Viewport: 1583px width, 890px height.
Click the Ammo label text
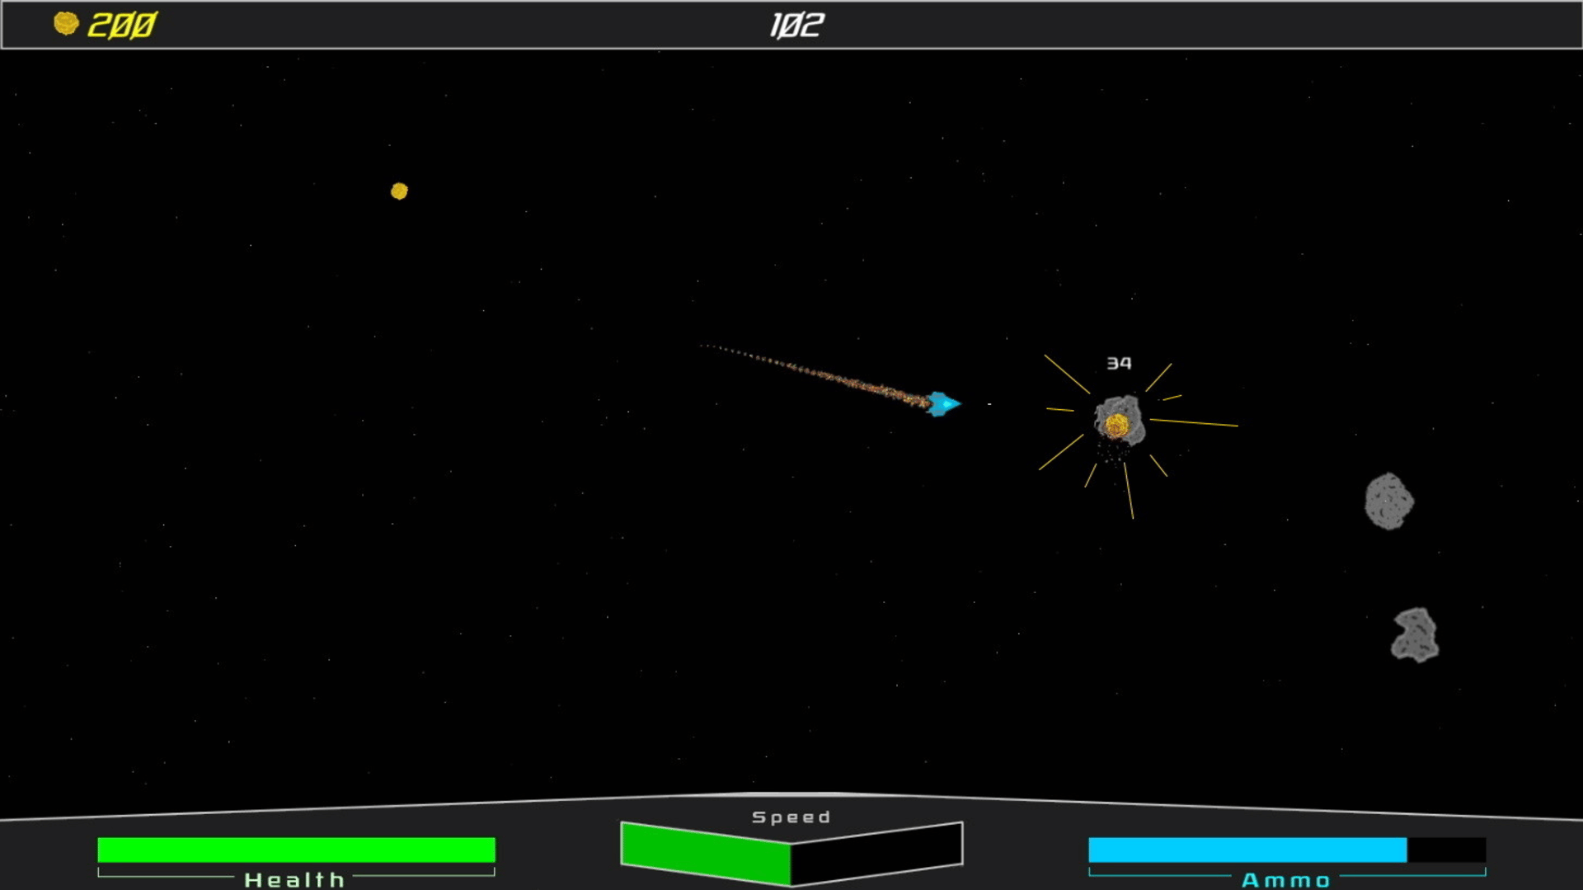pyautogui.click(x=1285, y=880)
